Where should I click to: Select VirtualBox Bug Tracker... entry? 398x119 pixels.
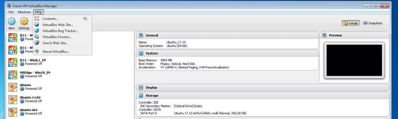point(60,31)
